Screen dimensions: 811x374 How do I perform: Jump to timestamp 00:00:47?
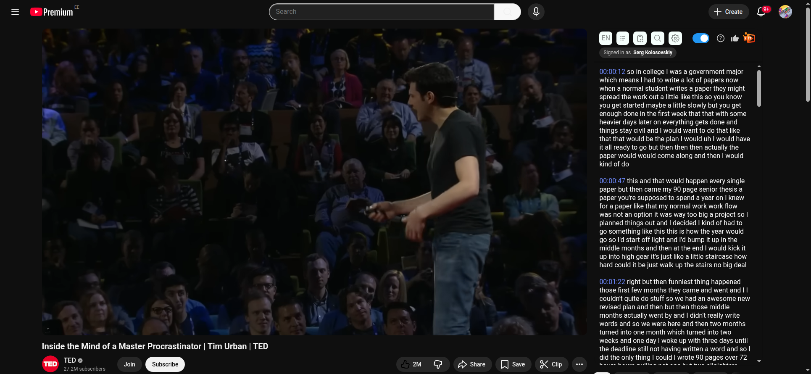tap(612, 181)
